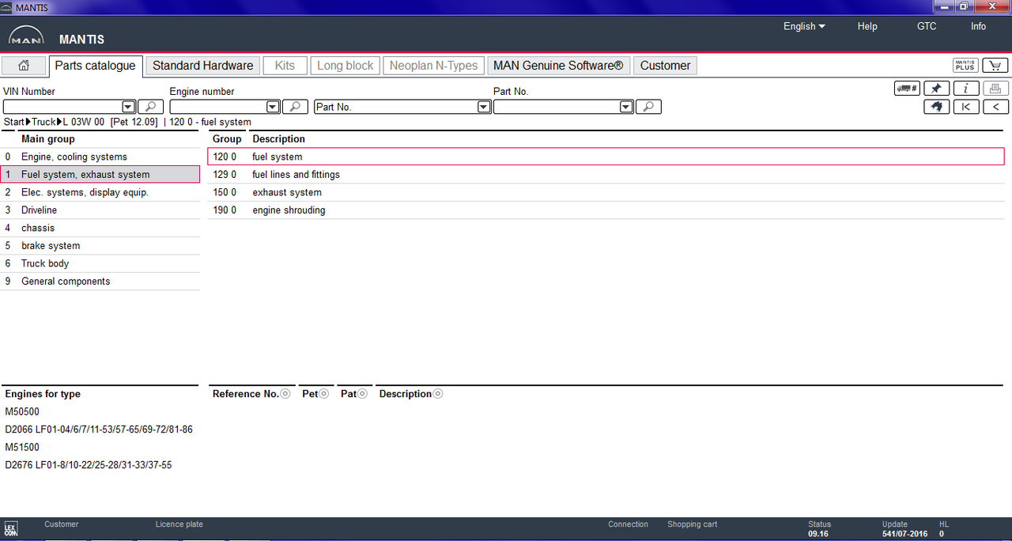Select the Driveline main group

100,210
